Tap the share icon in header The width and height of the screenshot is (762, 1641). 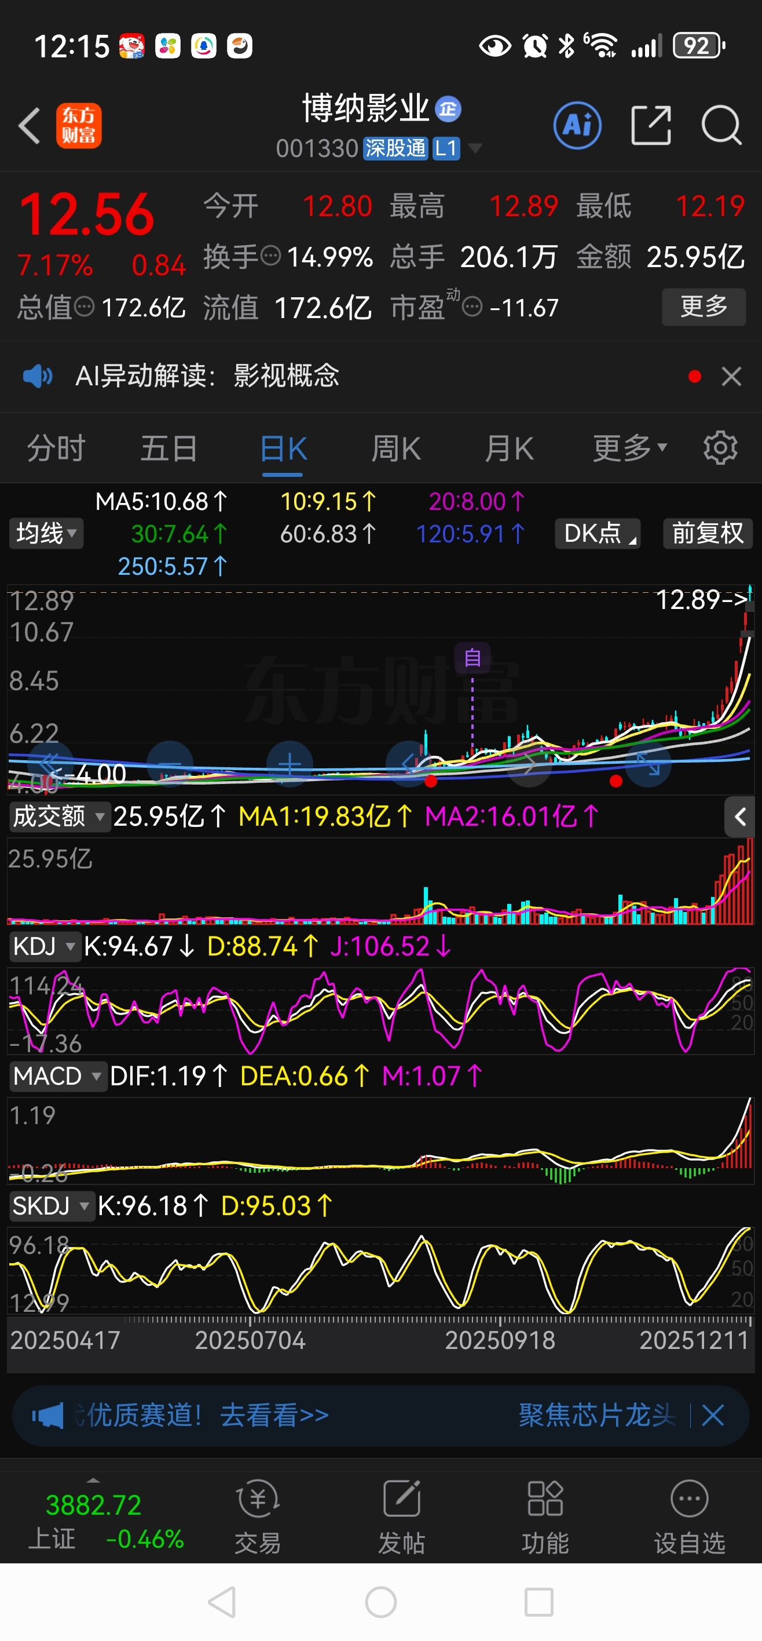coord(651,126)
